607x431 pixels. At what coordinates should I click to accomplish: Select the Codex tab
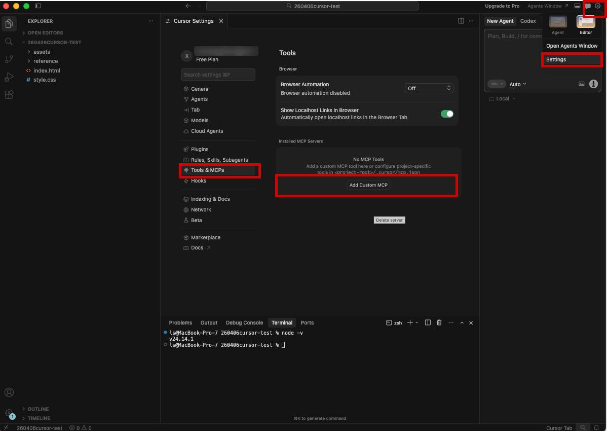point(528,21)
